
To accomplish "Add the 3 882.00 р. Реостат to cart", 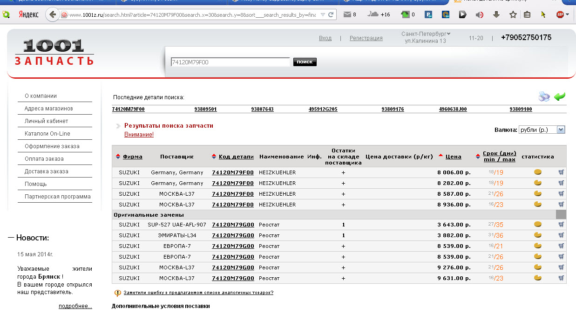I will 561,235.
